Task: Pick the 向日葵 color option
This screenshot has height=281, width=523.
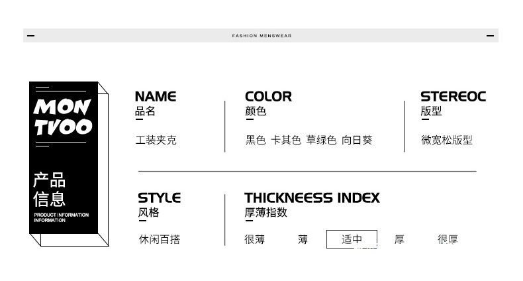Action: pyautogui.click(x=357, y=140)
